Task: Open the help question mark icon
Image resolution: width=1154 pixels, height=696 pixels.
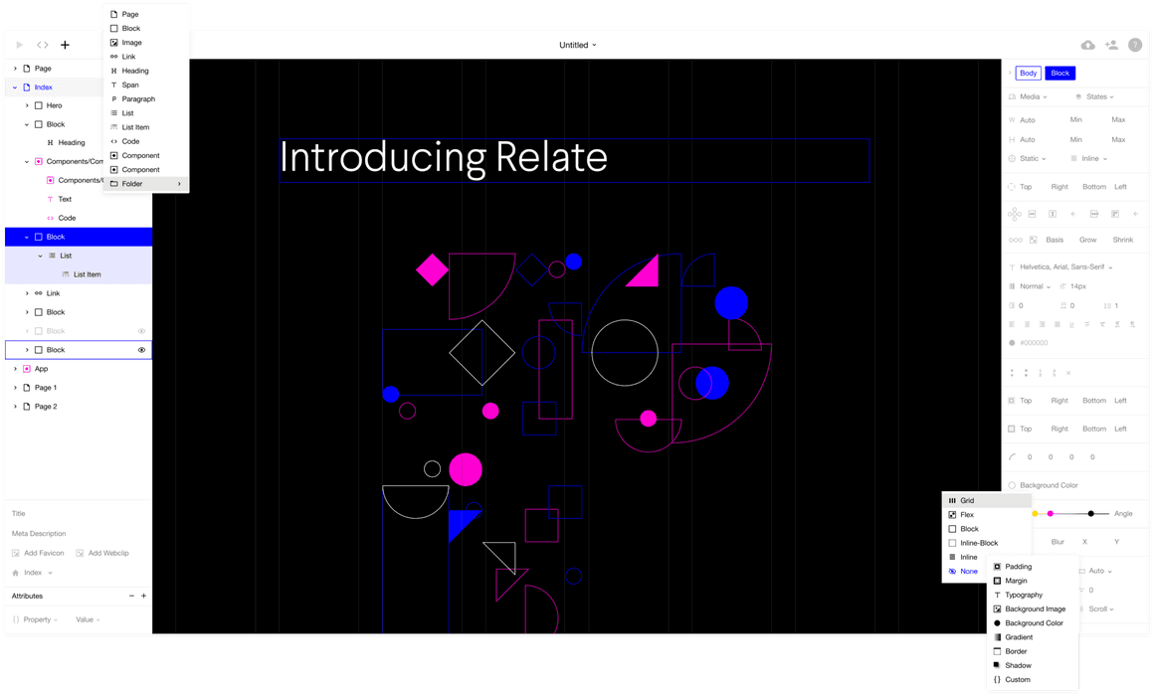Action: tap(1135, 45)
